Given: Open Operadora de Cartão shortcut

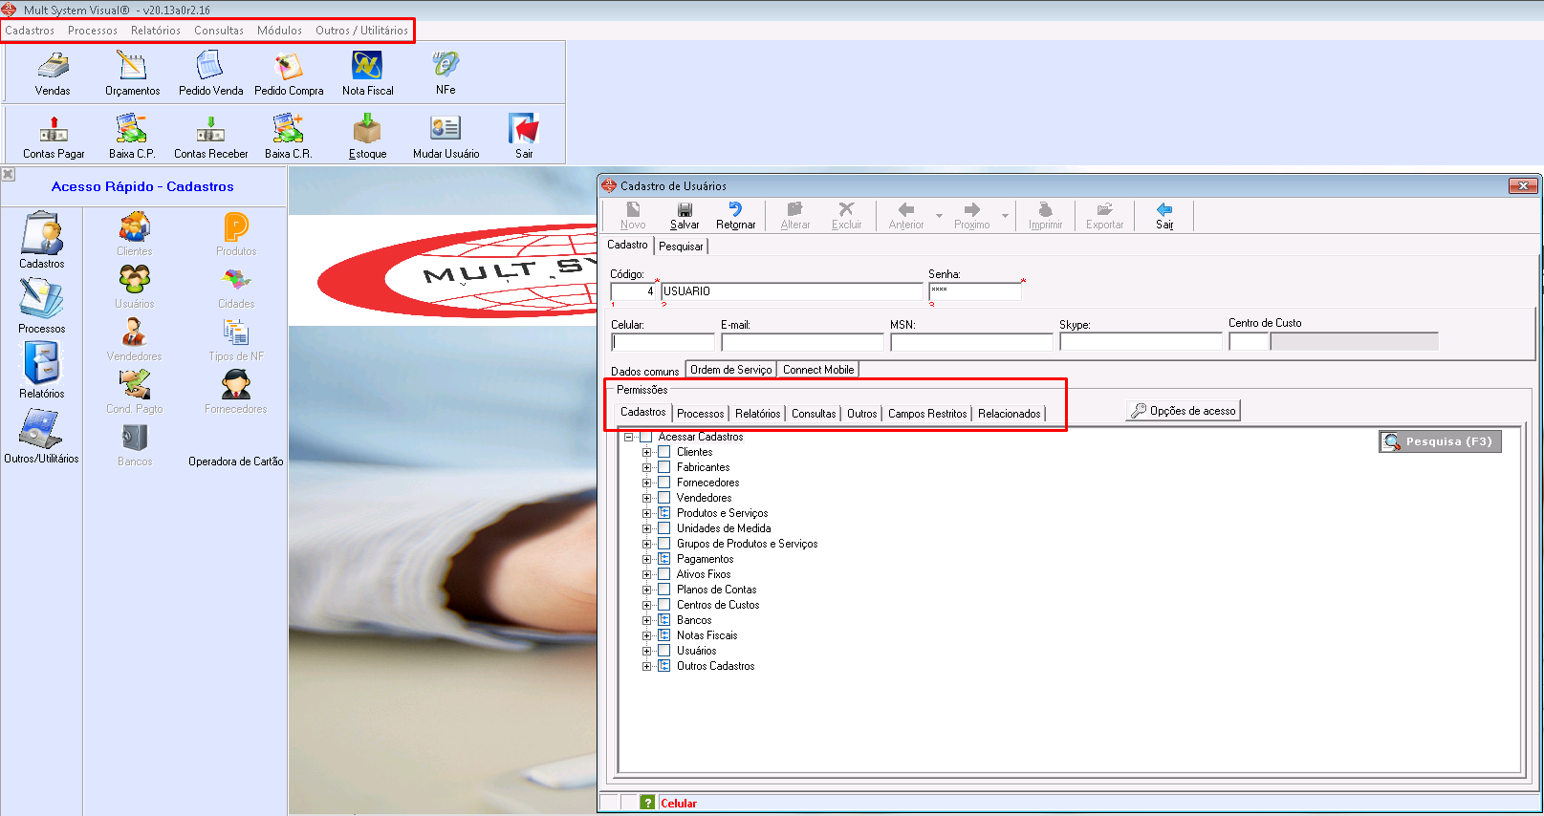Looking at the screenshot, I should tap(235, 461).
